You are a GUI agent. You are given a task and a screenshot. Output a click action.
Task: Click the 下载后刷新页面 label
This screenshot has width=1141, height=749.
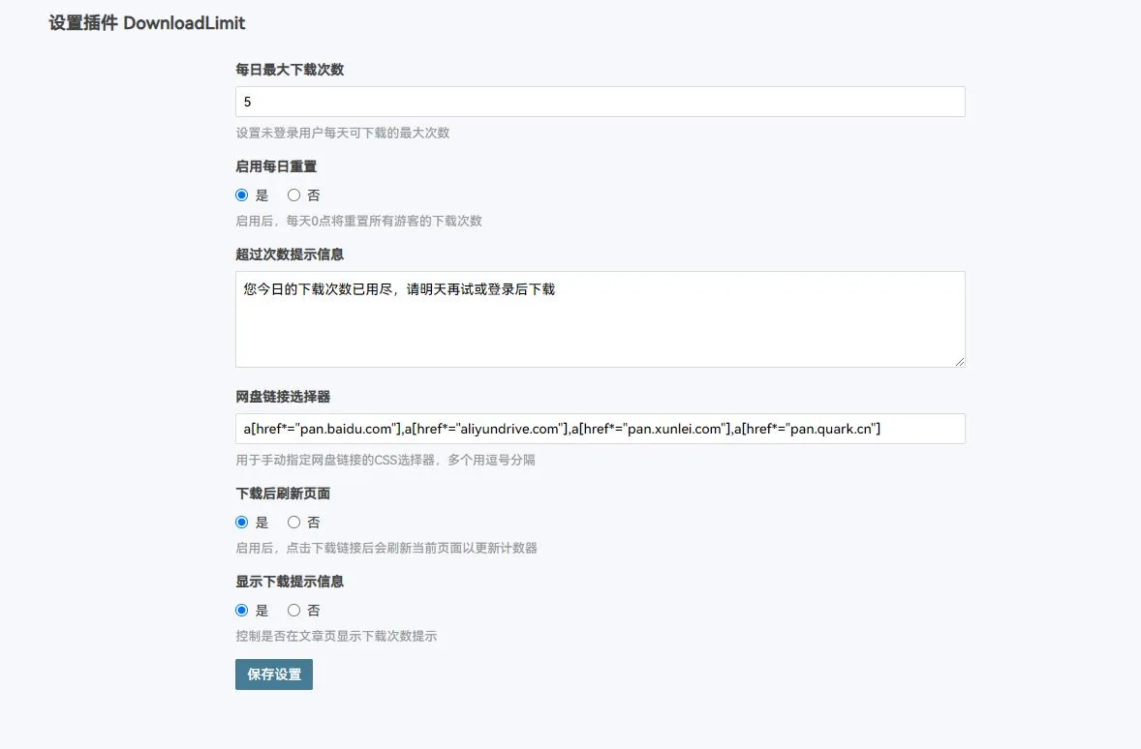point(283,494)
